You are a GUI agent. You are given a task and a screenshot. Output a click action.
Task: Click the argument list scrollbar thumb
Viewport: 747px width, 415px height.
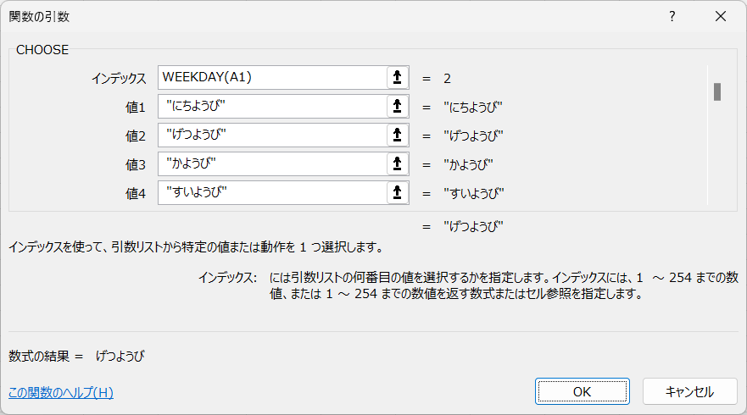tap(717, 91)
